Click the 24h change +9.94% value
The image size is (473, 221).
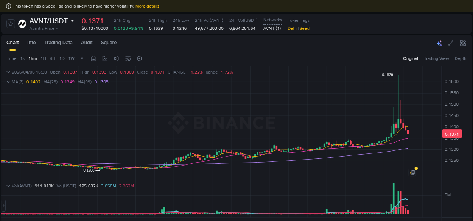point(136,28)
